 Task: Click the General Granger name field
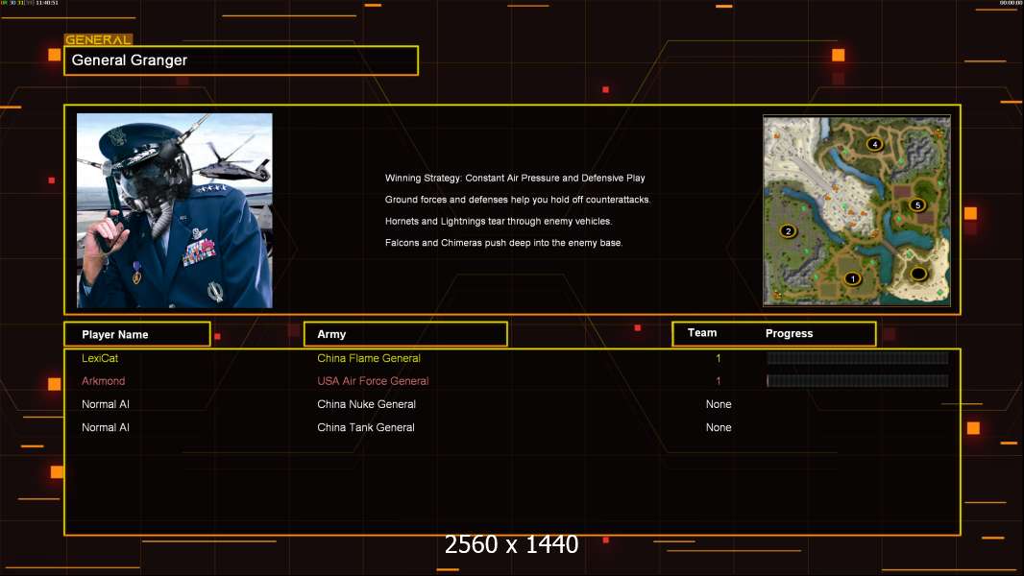pos(241,60)
